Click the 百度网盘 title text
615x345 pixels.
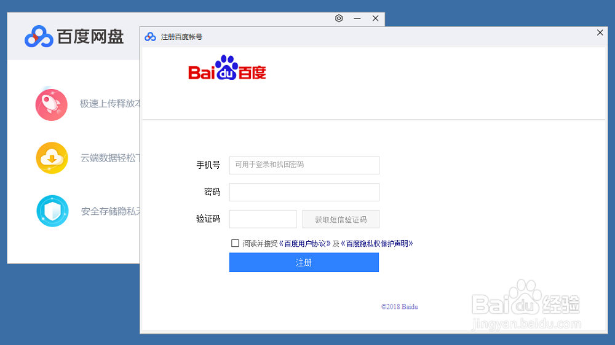click(90, 37)
